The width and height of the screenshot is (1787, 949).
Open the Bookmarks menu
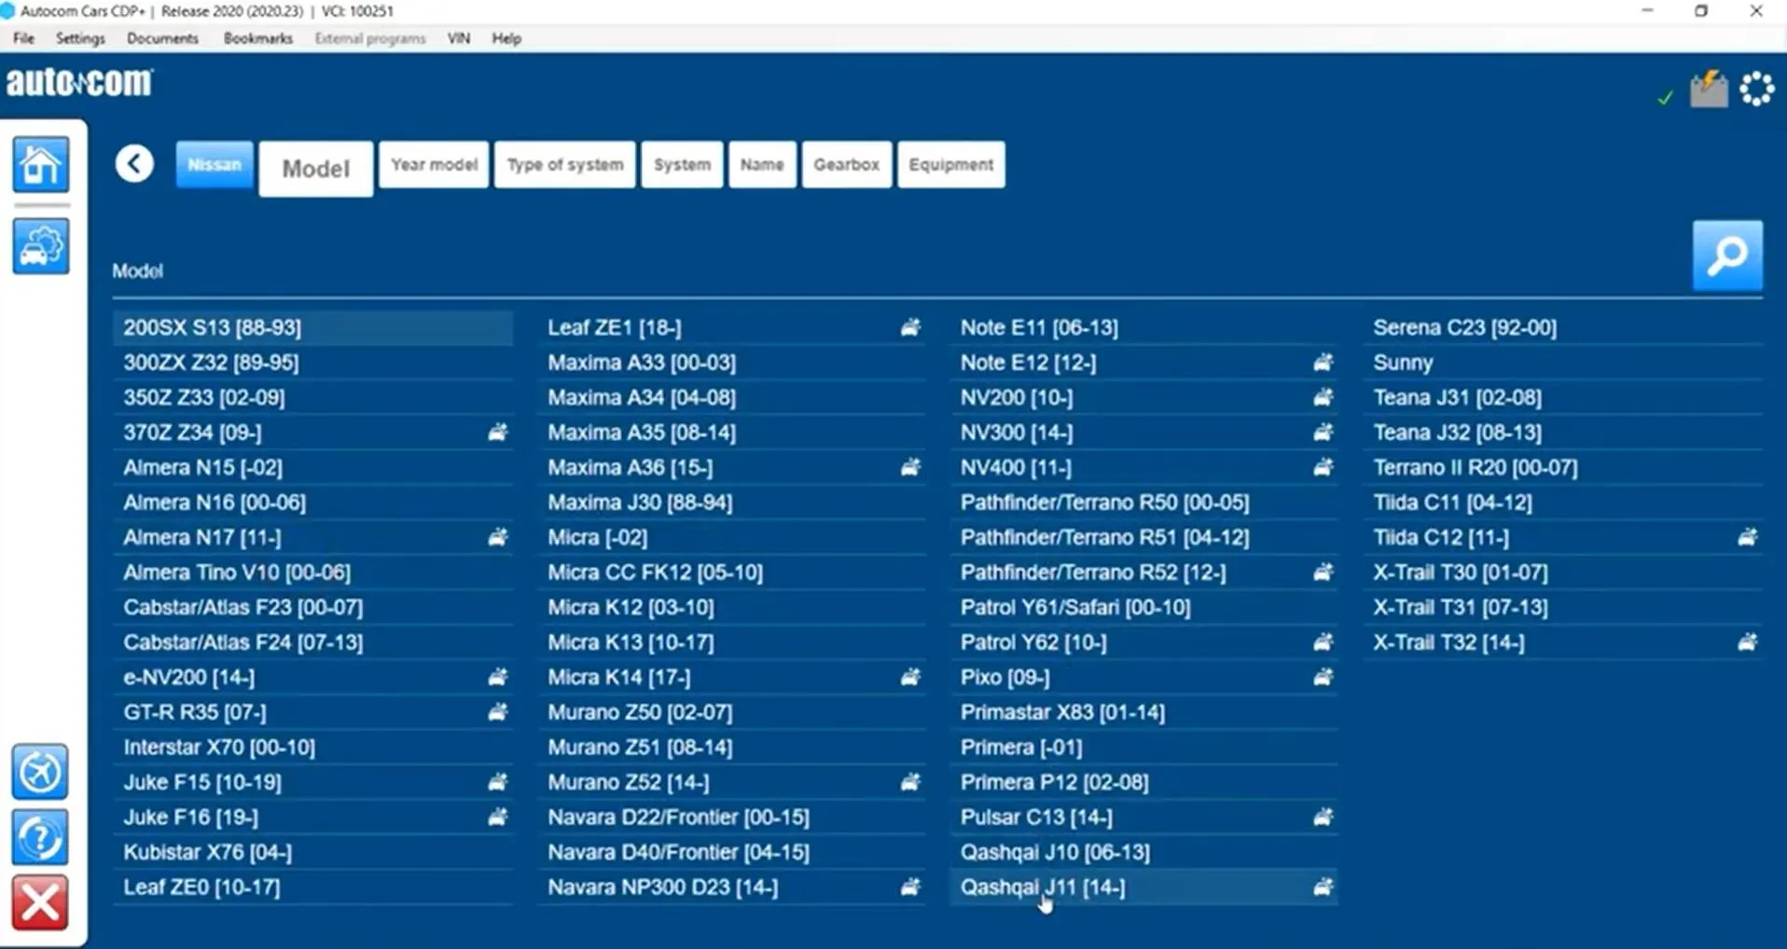(x=258, y=38)
